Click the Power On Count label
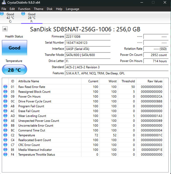This screenshot has width=171, height=174. [131, 55]
